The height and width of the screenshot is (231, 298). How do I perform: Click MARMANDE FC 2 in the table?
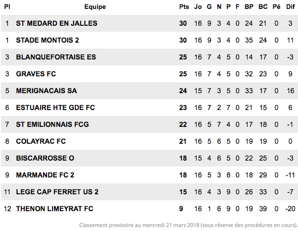[45, 175]
